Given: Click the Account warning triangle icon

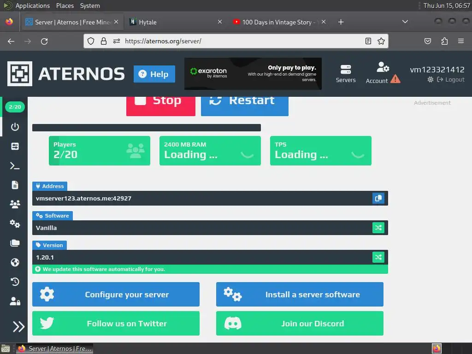Looking at the screenshot, I should tap(395, 79).
